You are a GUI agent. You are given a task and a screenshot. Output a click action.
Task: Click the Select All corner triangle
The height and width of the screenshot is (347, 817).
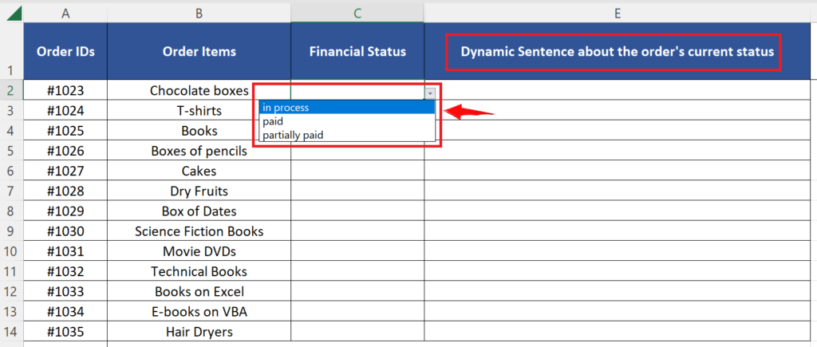(14, 14)
